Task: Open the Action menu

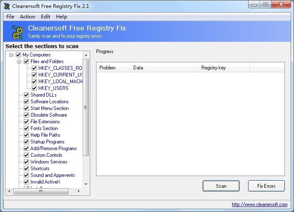Action: click(x=28, y=17)
